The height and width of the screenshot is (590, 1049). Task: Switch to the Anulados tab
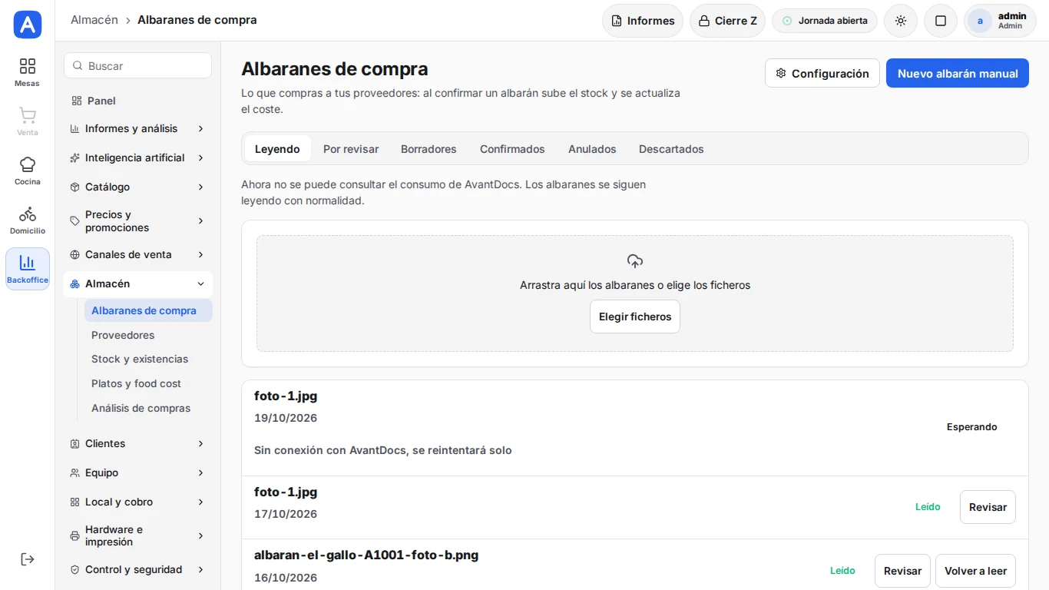click(x=592, y=149)
